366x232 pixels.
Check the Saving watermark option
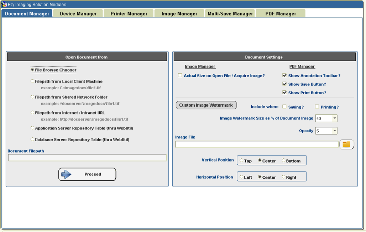coord(284,107)
